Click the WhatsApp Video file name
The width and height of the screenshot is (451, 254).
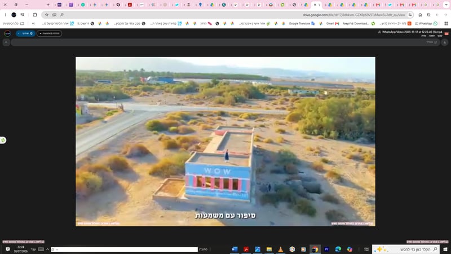point(412,32)
